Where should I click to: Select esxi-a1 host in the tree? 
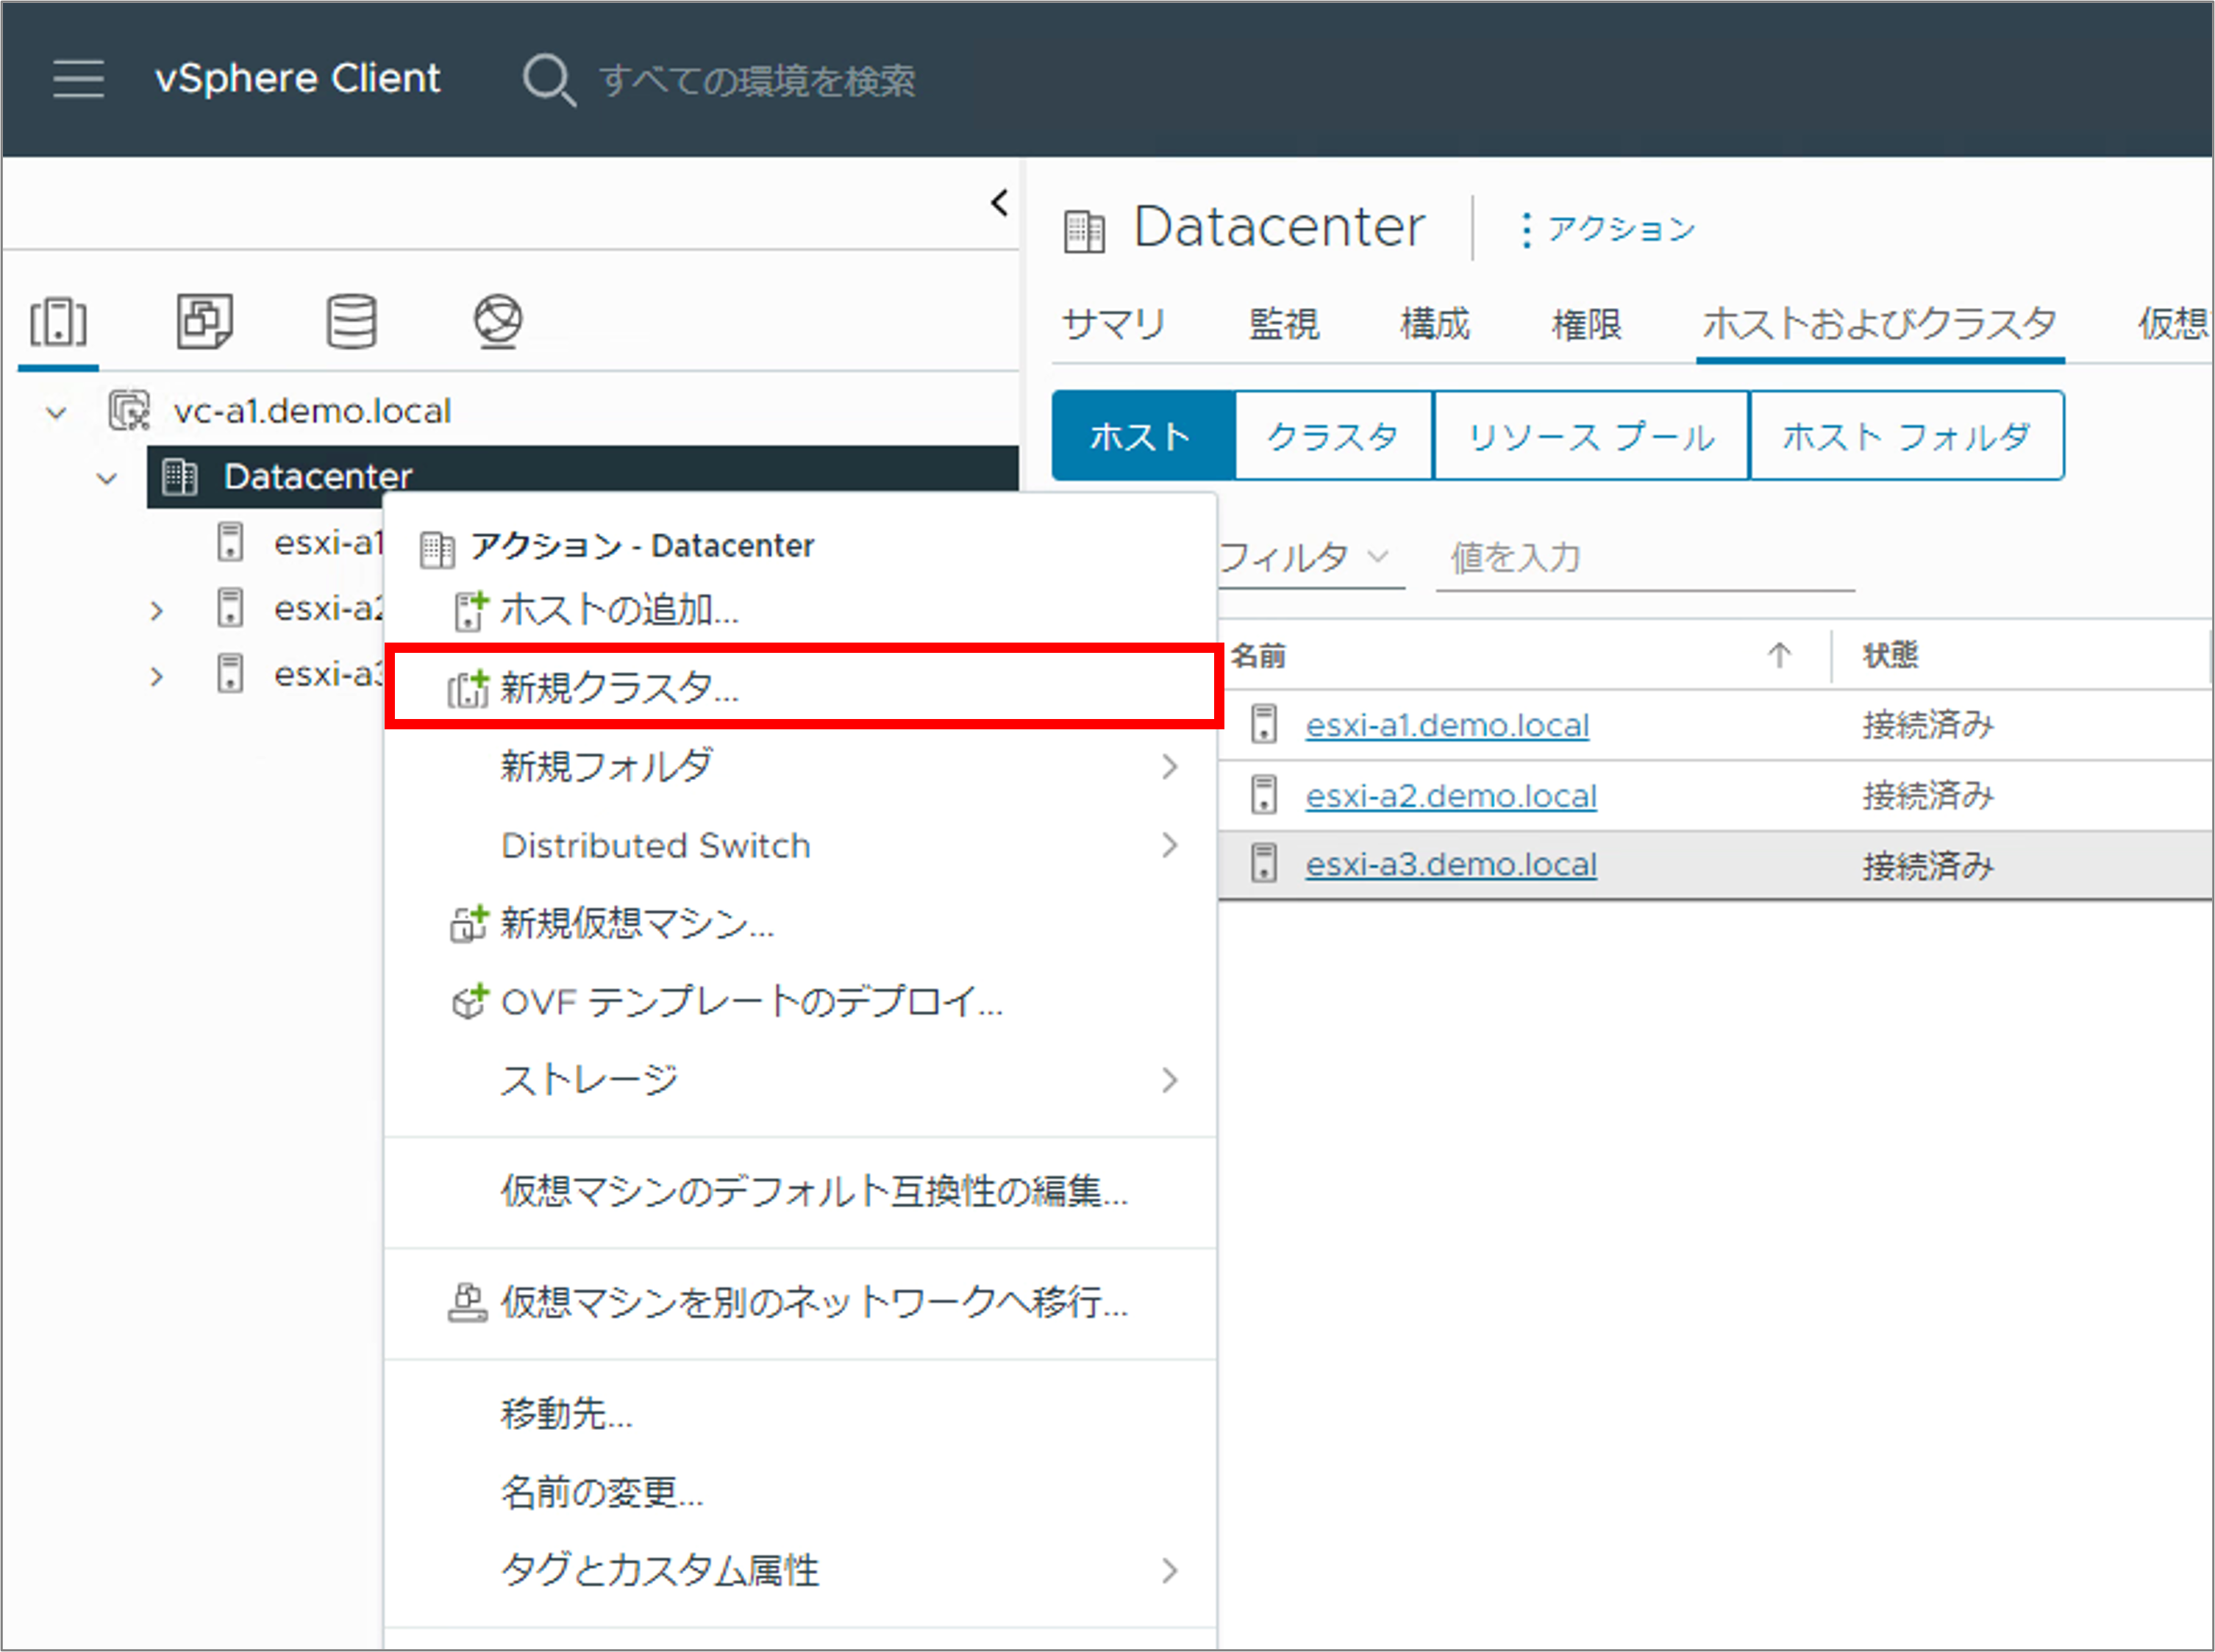pos(328,542)
